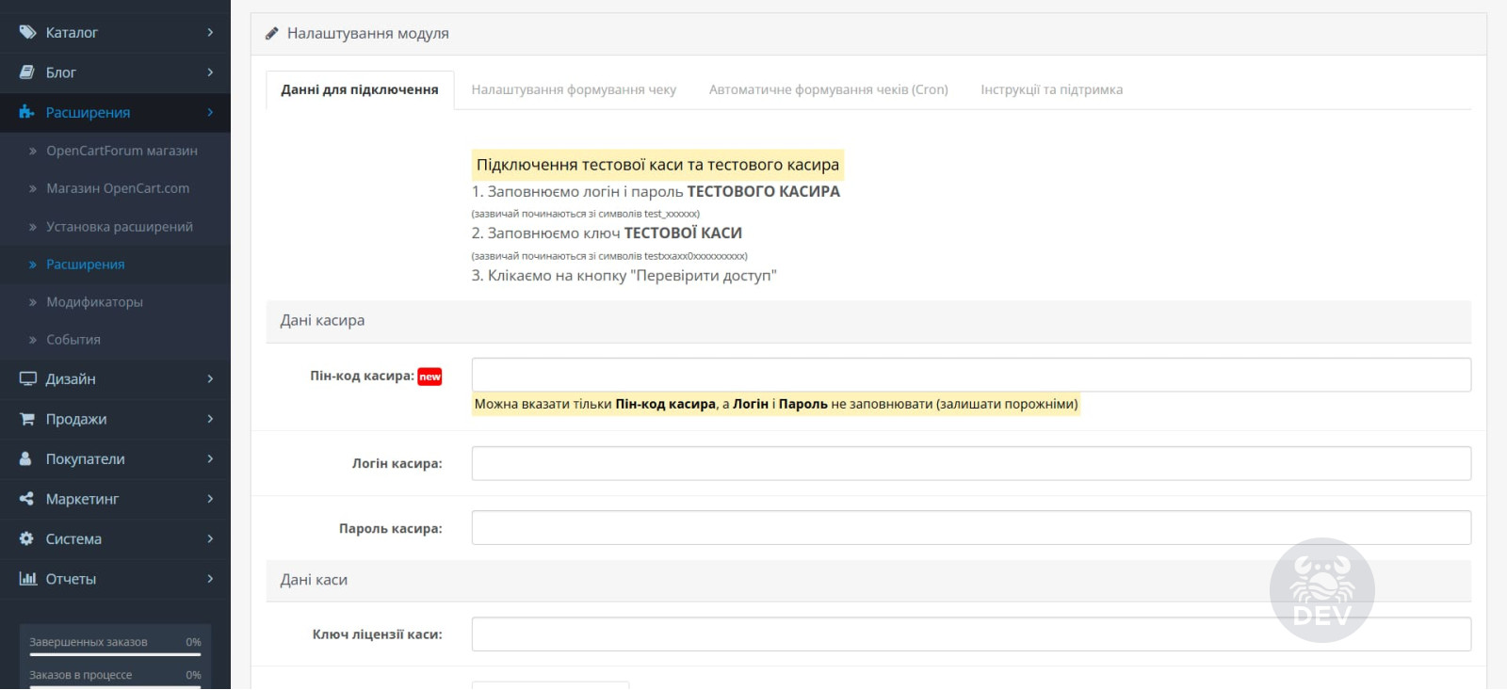Viewport: 1507px width, 690px height.
Task: Open Автоматичне формування чеків (Cron) tab
Action: click(829, 90)
